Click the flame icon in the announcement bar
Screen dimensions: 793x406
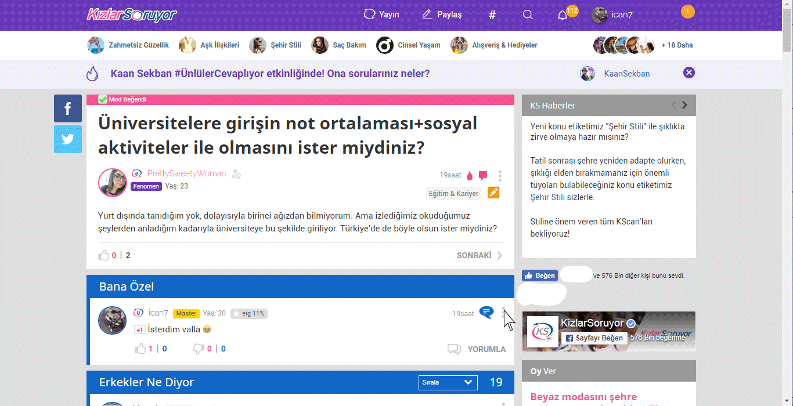coord(92,74)
